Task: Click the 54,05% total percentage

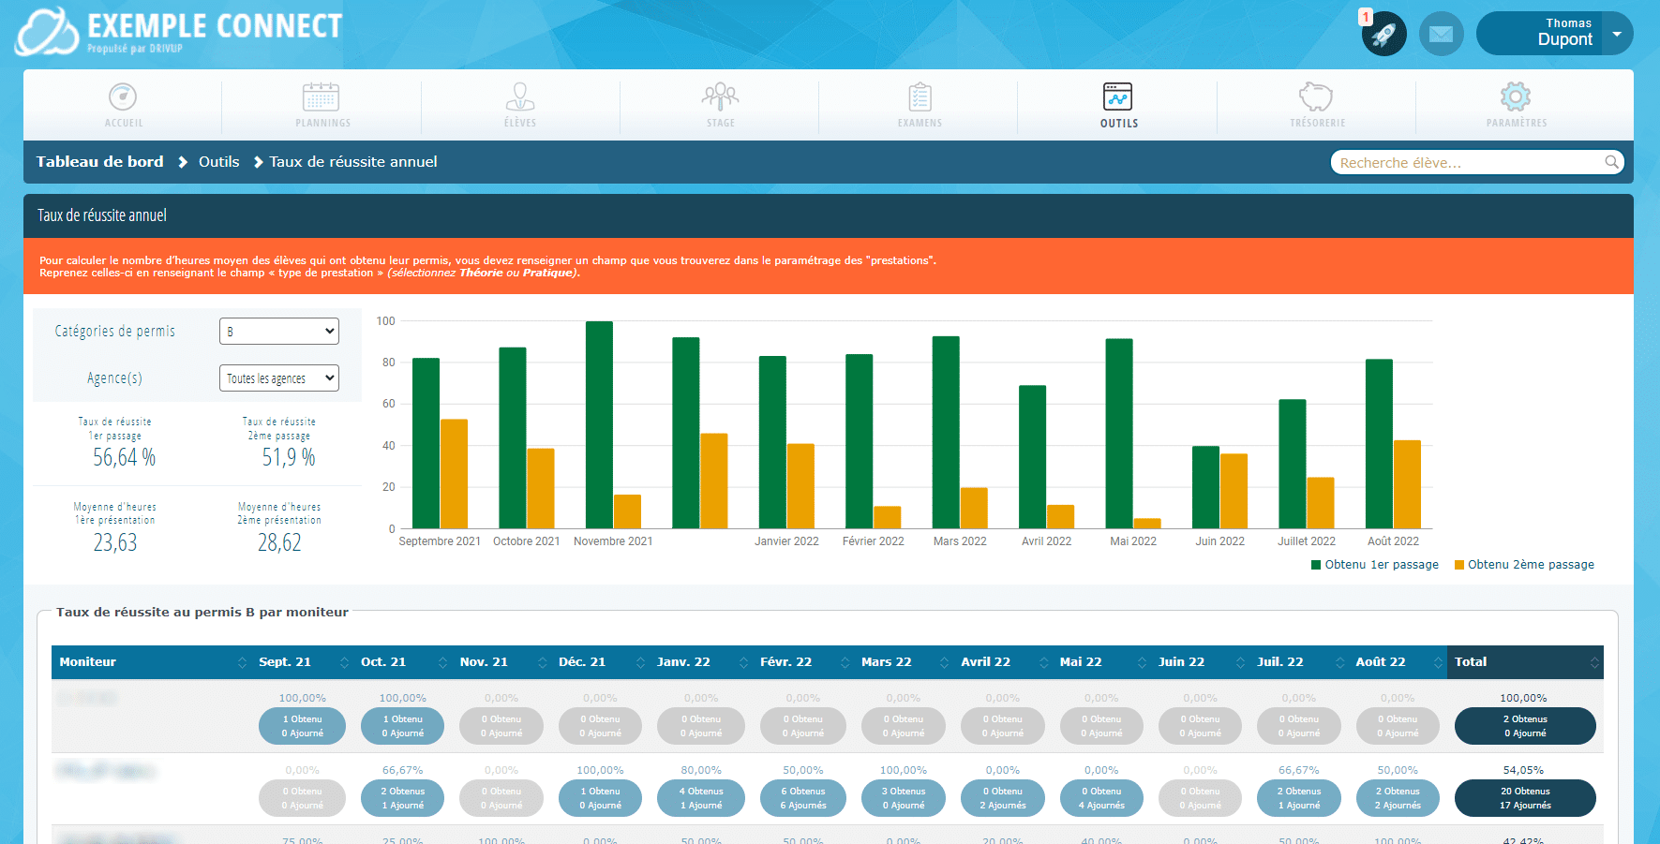Action: coord(1523,770)
